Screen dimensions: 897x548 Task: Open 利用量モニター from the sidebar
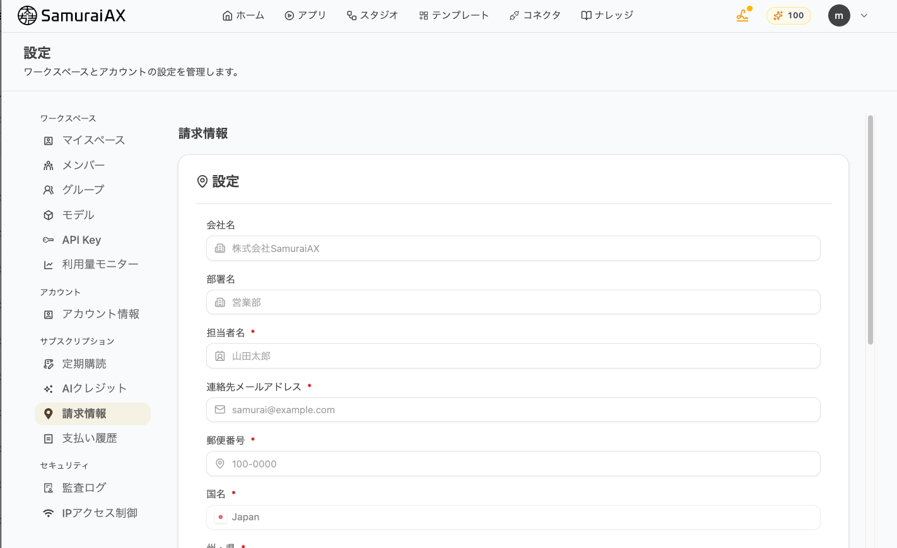pos(93,265)
